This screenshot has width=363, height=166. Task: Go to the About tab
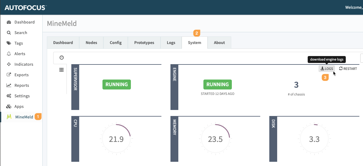pos(219,43)
